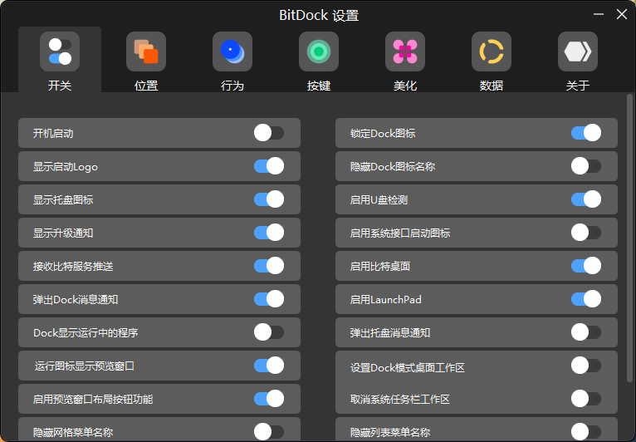Enable 隐藏Dock图标名称 switch
636x442 pixels.
coord(586,166)
